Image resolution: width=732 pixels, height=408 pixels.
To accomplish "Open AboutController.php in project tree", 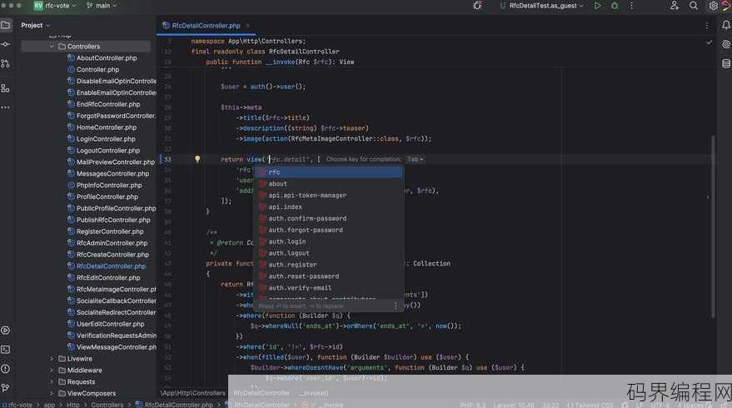I will (x=107, y=58).
